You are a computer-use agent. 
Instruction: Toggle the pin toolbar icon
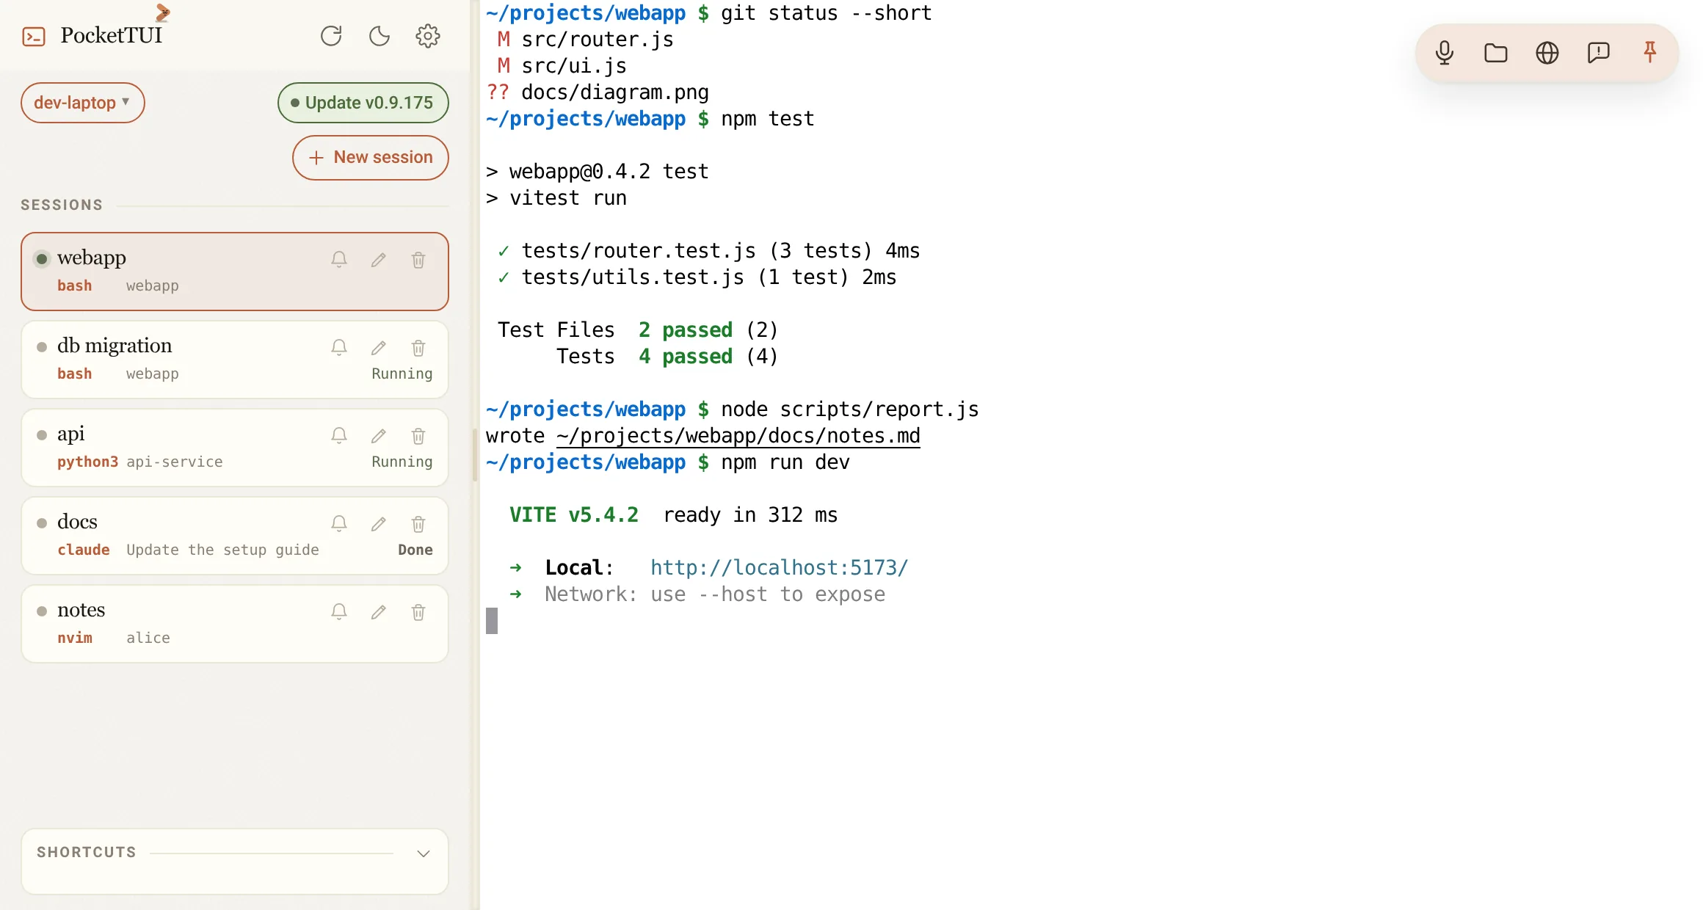pos(1650,53)
